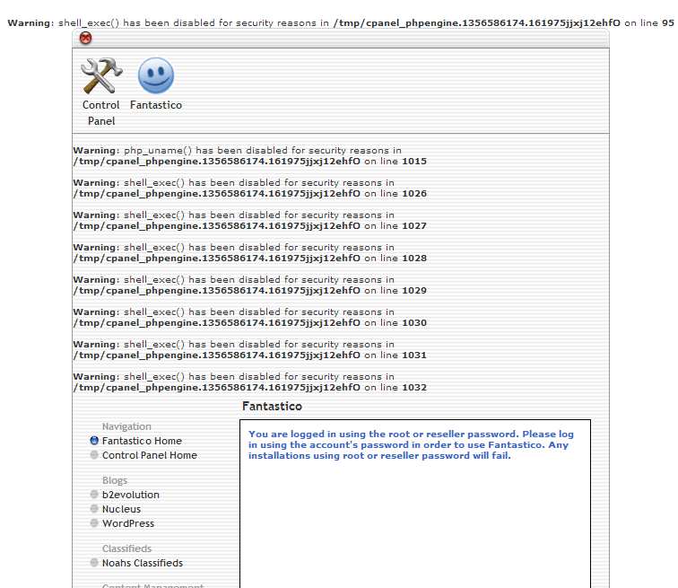Viewport: 678px width, 588px height.
Task: Click the Blogs section heading
Action: (115, 480)
